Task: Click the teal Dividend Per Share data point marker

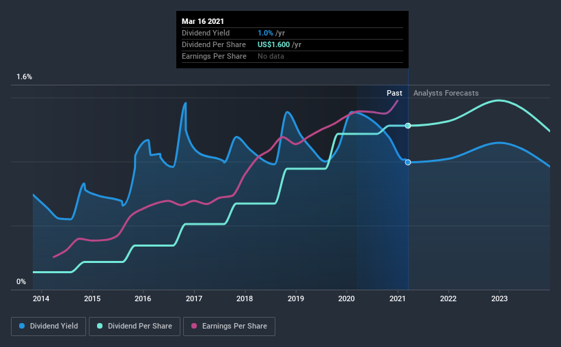Action: click(408, 126)
